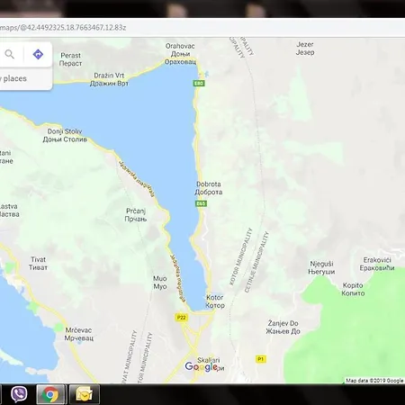Click the Prčanj place label
This screenshot has width=405, height=405.
point(136,215)
